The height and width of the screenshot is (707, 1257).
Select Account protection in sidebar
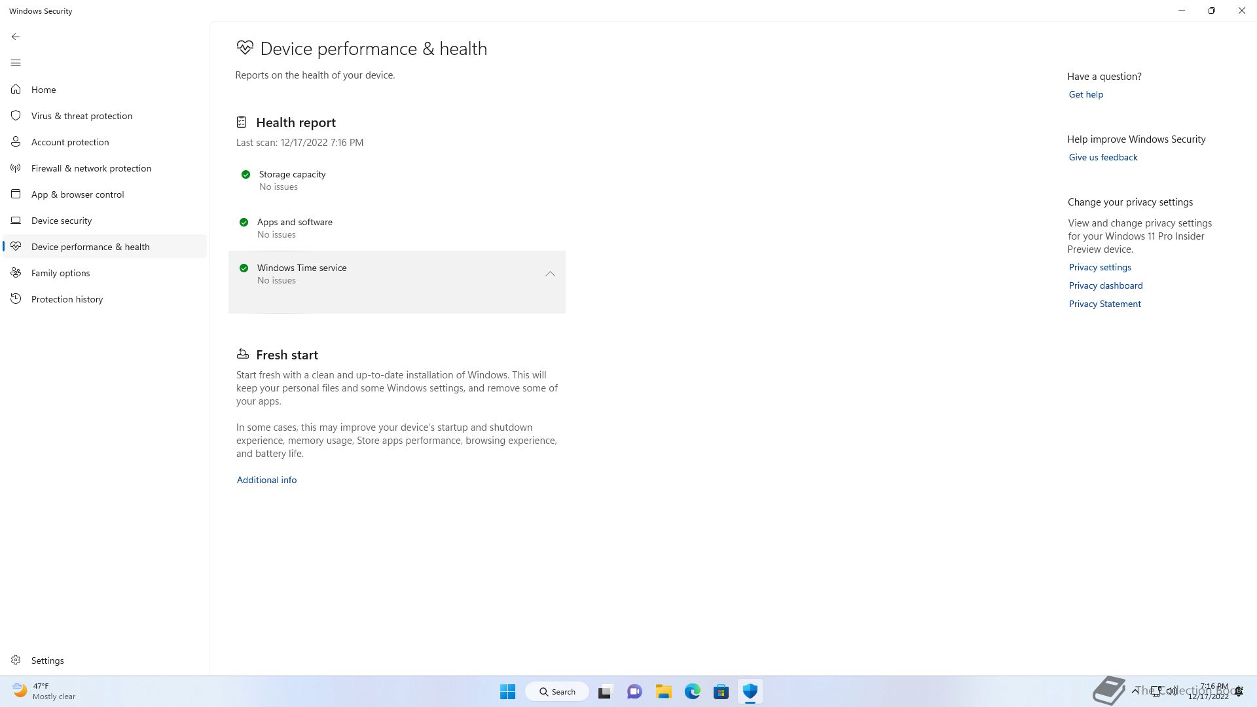point(70,142)
